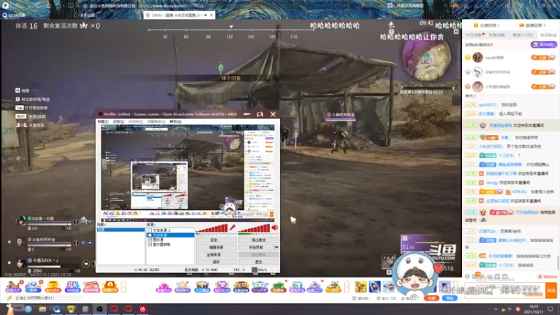Select the pink heart gift icon

point(164,286)
